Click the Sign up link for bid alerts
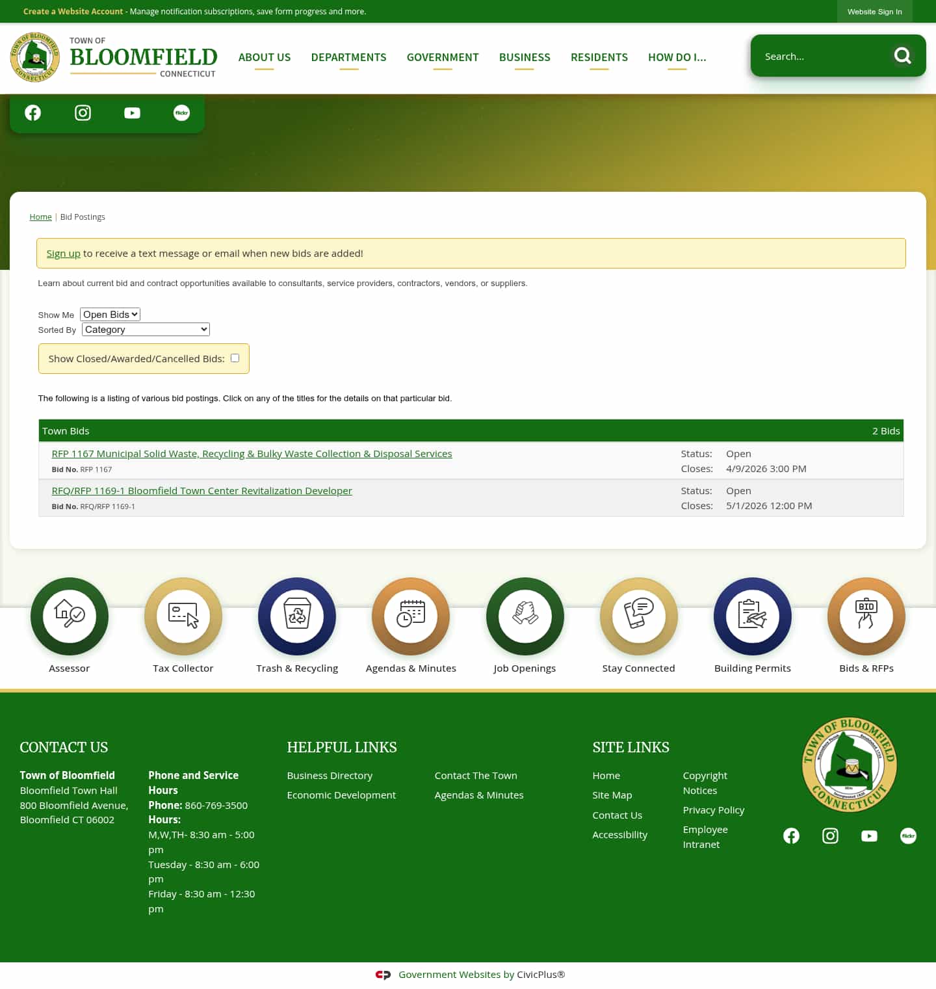The image size is (936, 989). pos(63,253)
